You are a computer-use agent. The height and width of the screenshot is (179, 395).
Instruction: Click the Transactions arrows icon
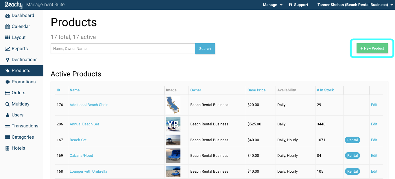[x=8, y=126]
